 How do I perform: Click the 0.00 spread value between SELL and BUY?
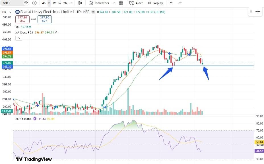(34, 19)
